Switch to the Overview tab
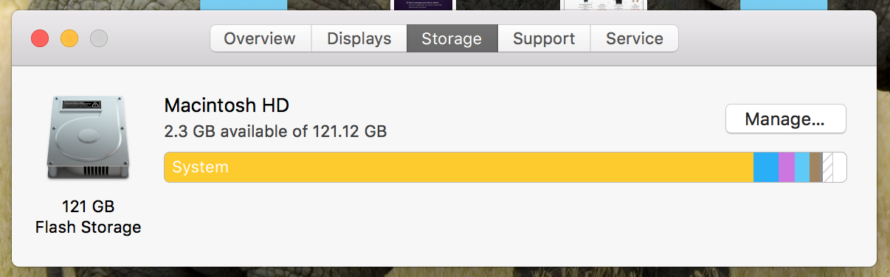The height and width of the screenshot is (277, 890). tap(260, 38)
